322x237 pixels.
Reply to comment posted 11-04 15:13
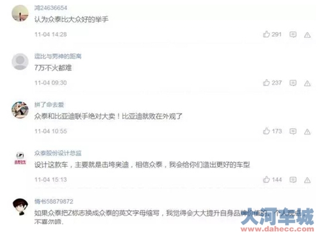(x=293, y=180)
